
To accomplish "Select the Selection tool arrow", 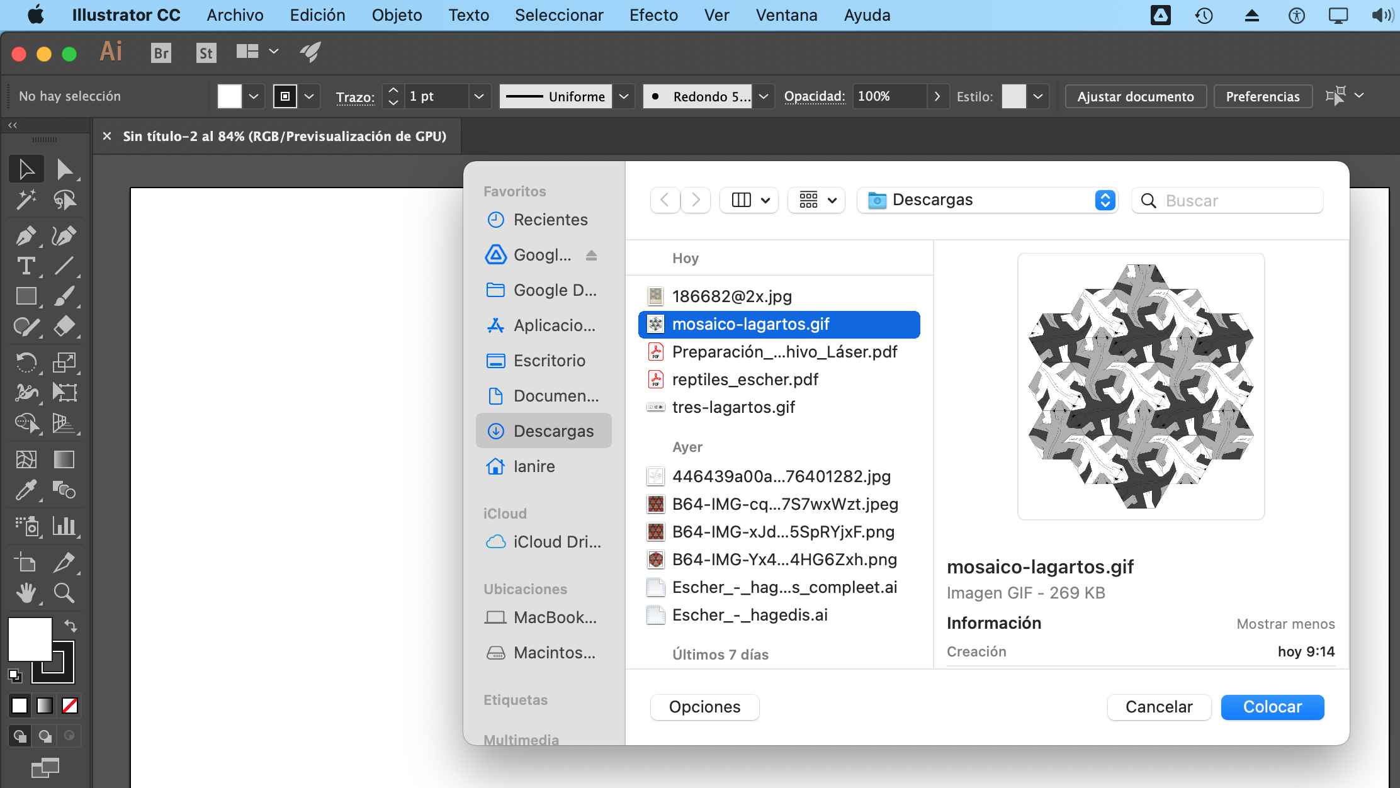I will [x=26, y=169].
